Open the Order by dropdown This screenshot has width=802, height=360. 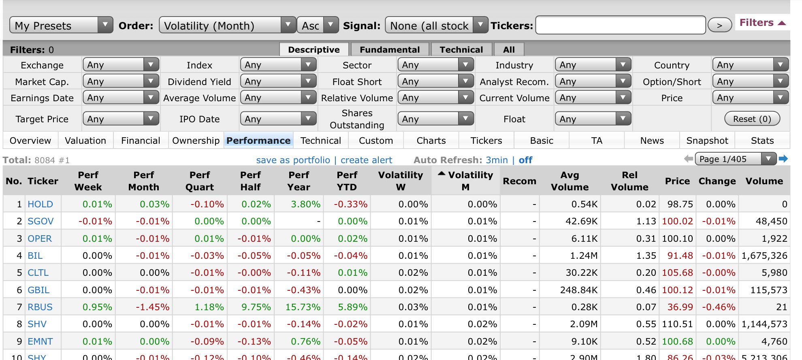point(227,26)
